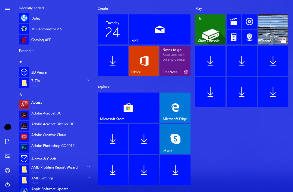This screenshot has height=192, width=293.
Task: Open the OneNote tile
Action: (x=175, y=61)
